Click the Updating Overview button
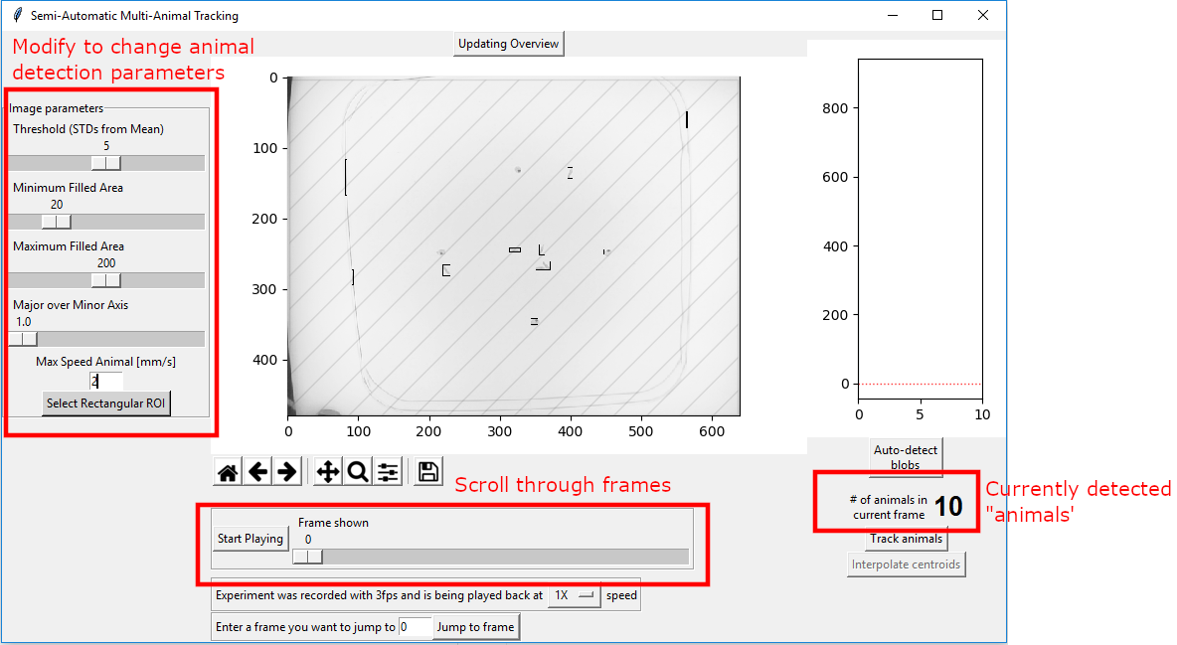Viewport: 1177px width, 645px height. point(508,44)
